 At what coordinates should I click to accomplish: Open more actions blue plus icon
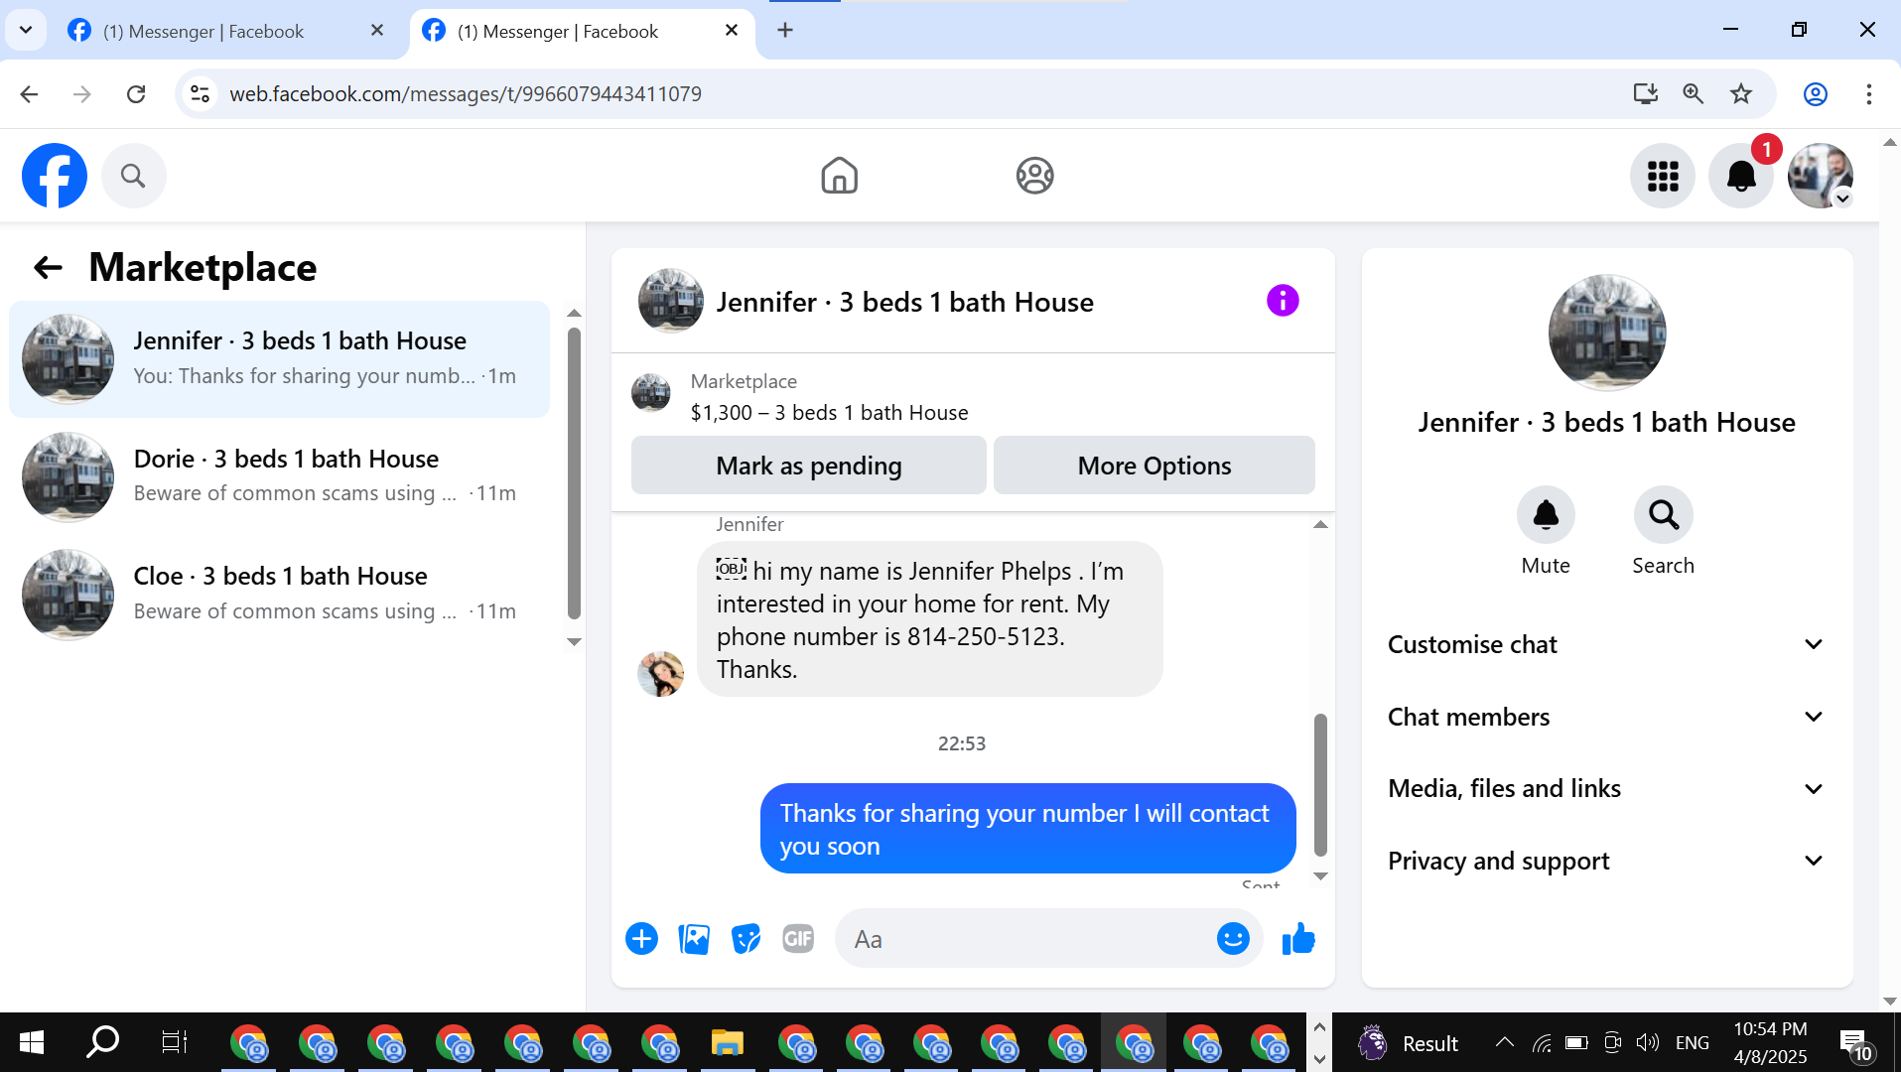point(641,938)
